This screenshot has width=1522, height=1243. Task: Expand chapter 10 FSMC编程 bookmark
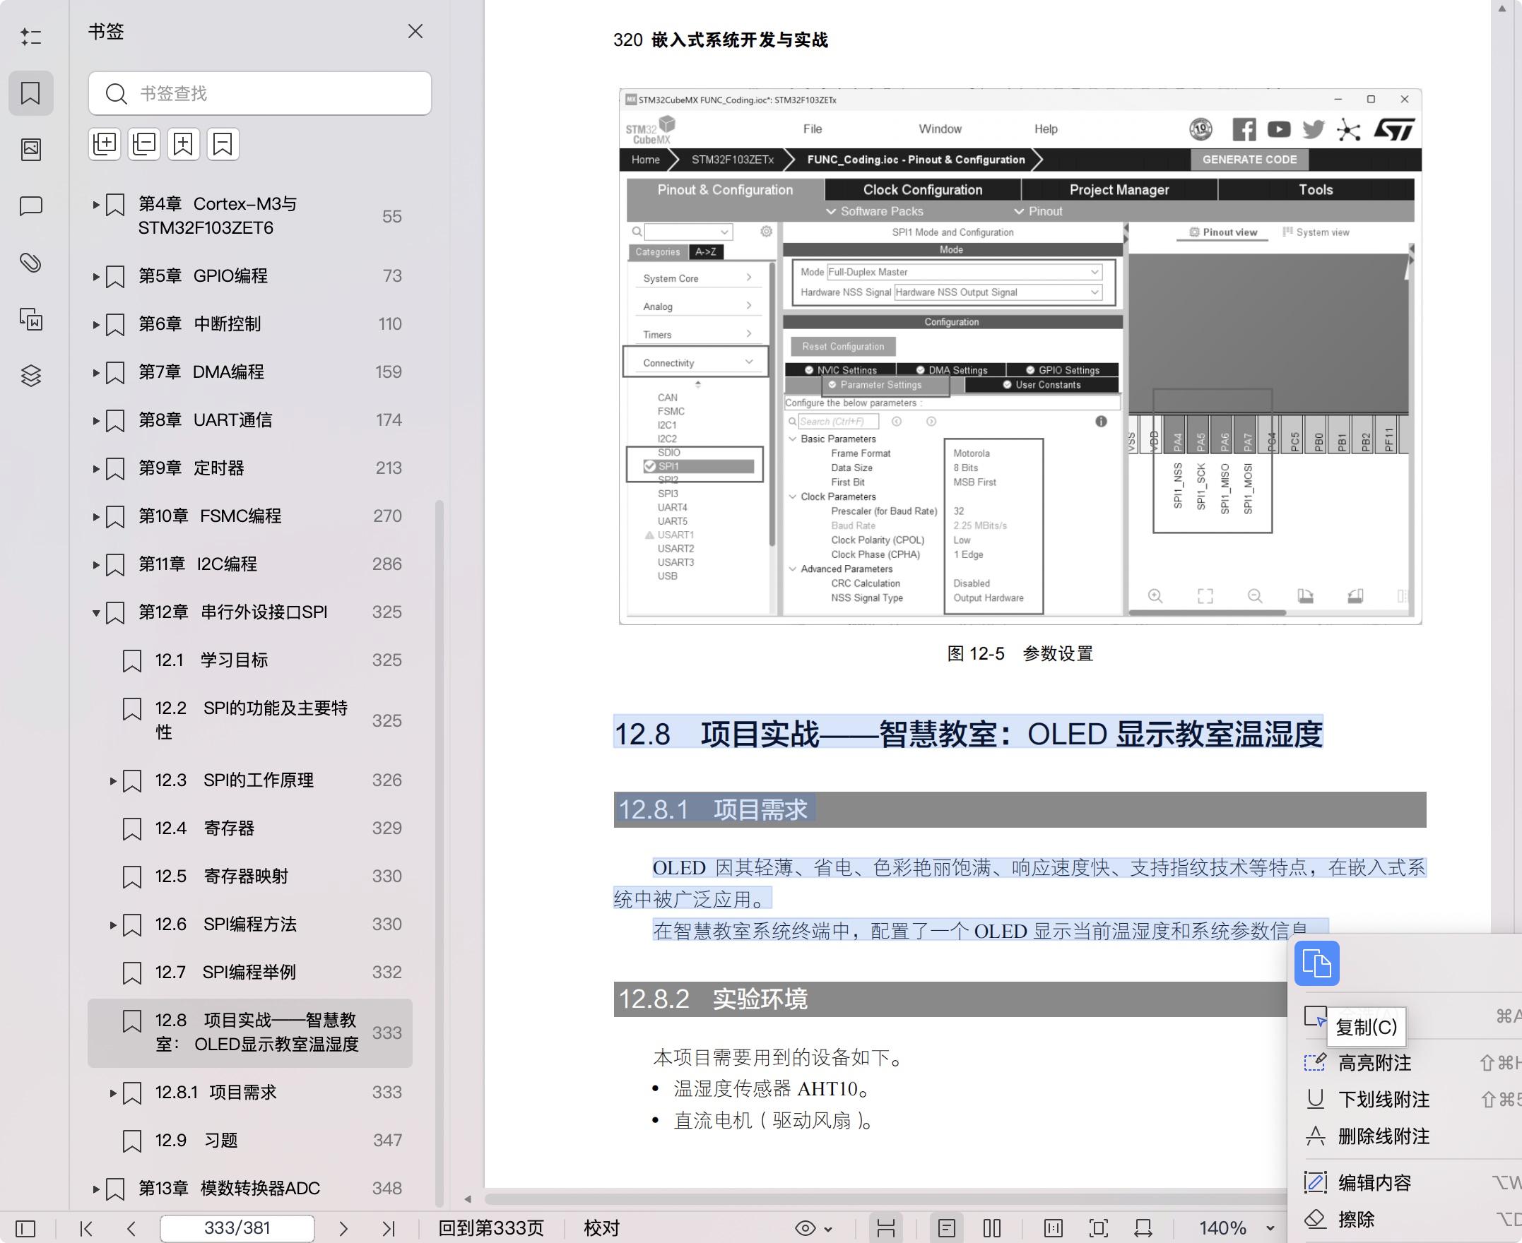coord(96,516)
